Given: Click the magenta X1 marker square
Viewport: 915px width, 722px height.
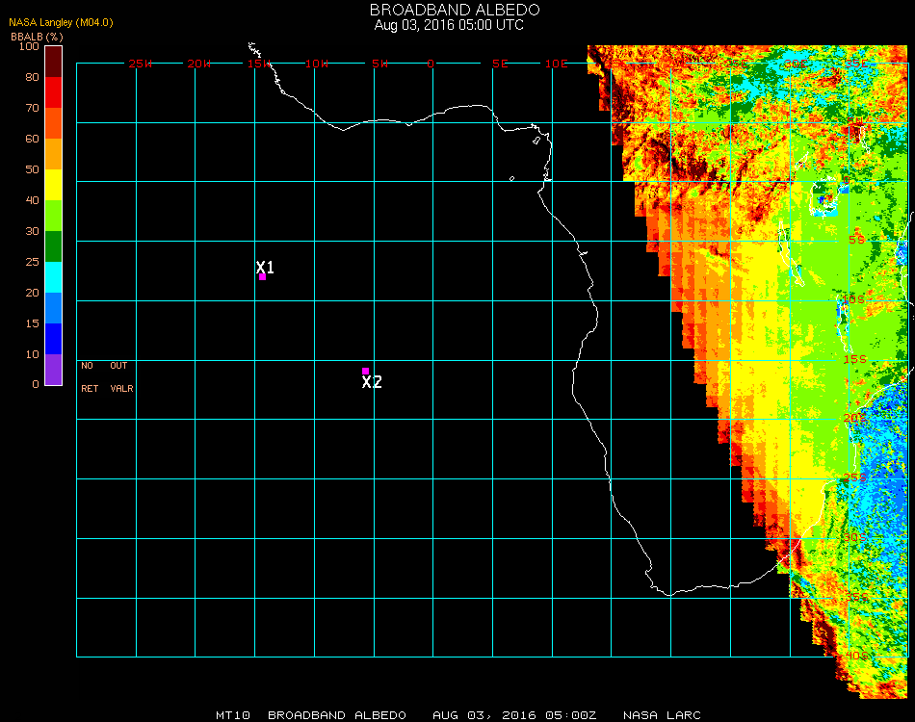Looking at the screenshot, I should click(x=262, y=277).
